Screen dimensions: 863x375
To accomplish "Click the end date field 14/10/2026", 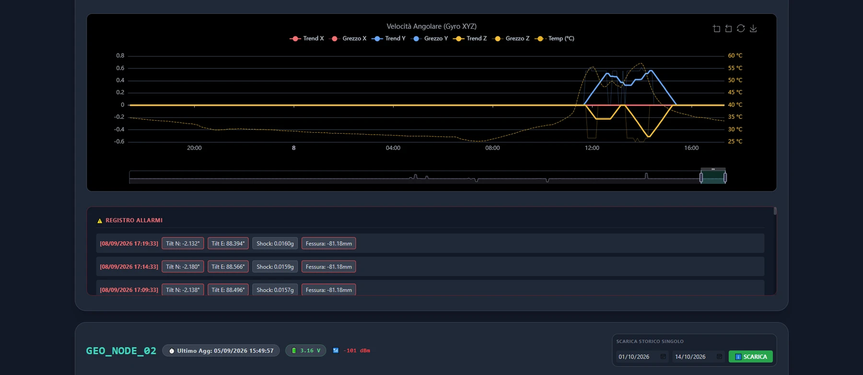I will point(698,357).
